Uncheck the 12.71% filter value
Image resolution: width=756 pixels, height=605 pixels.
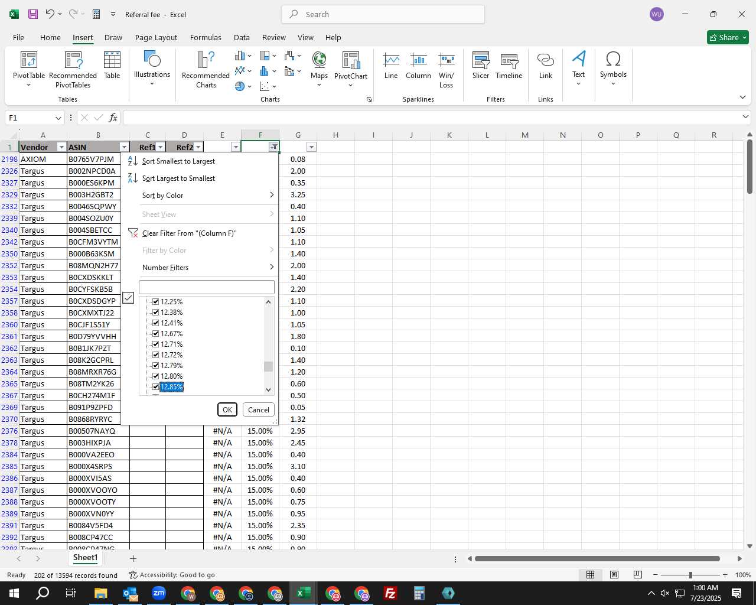156,344
